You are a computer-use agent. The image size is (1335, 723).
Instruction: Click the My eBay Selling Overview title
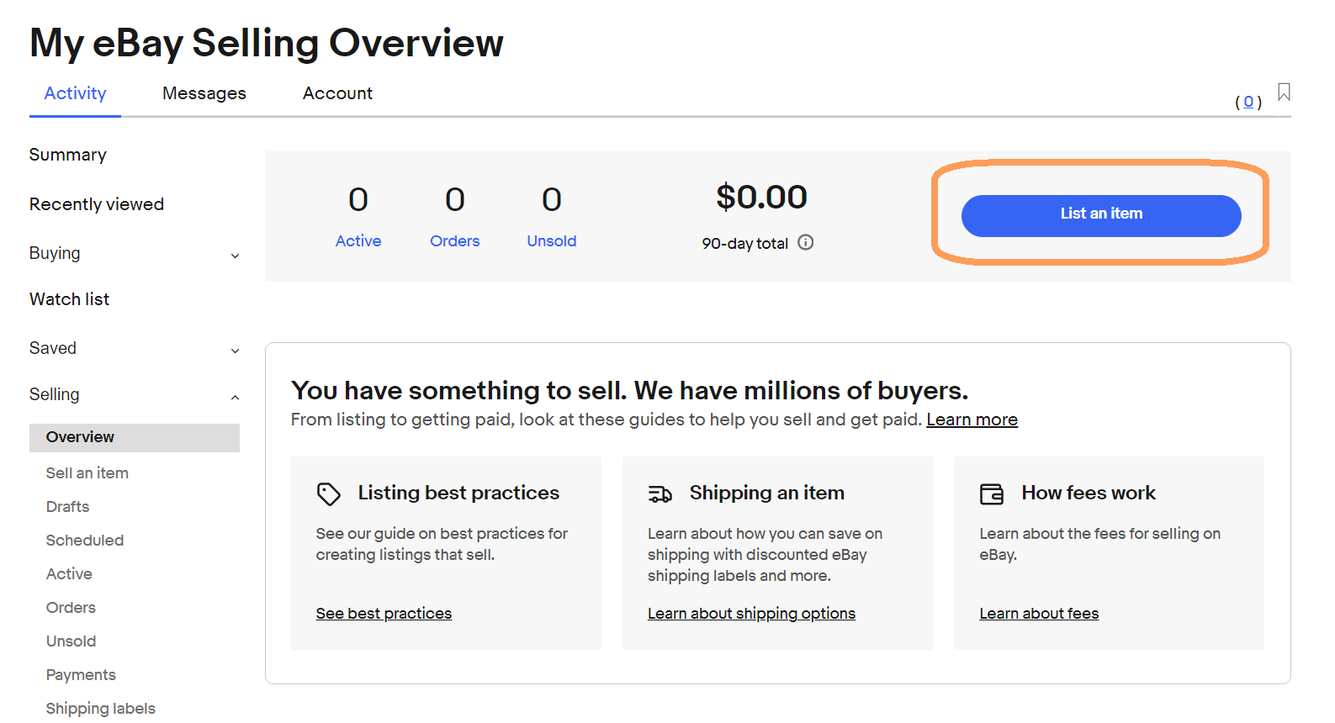coord(267,43)
